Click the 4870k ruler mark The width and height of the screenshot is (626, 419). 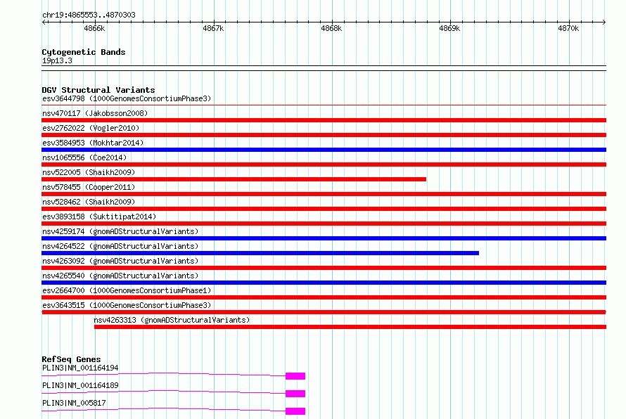[x=568, y=28]
